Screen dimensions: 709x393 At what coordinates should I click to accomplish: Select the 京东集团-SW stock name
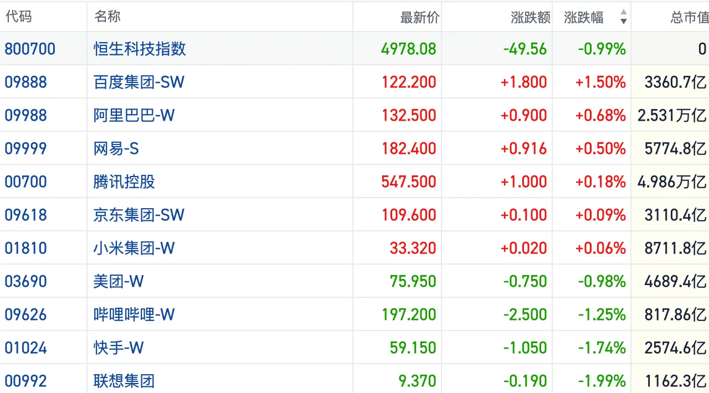[138, 215]
